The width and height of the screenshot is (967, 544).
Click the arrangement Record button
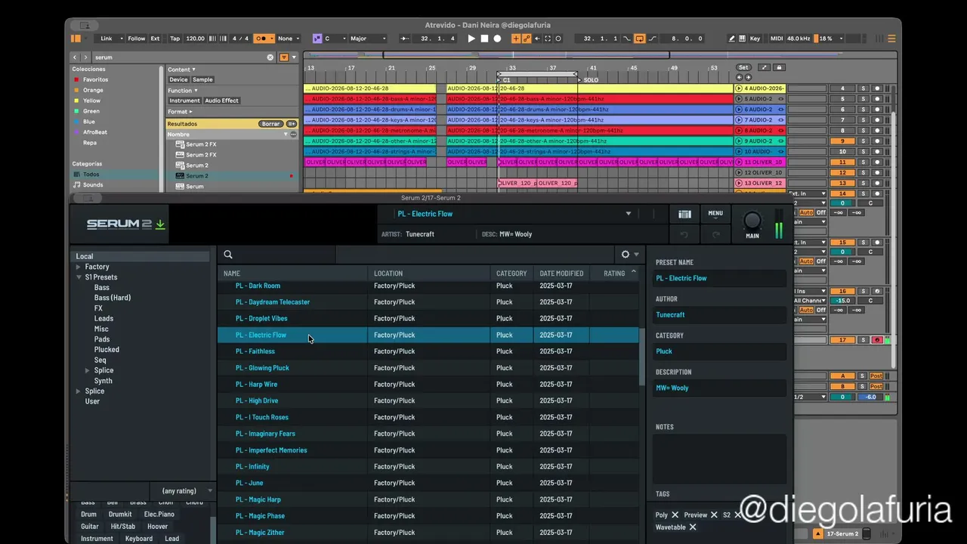click(497, 39)
